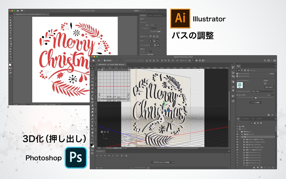Select the Pan 3D camera mode icon
Screen dimensions: 286x179
click(196, 60)
